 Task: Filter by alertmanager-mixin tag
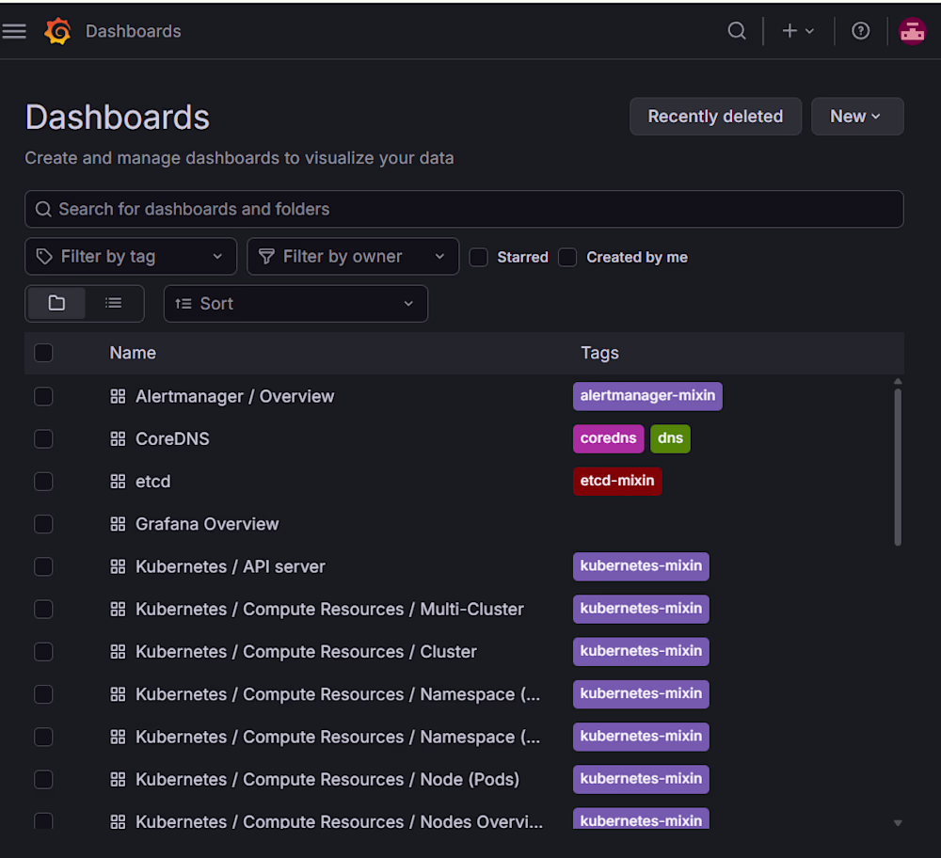pyautogui.click(x=647, y=396)
